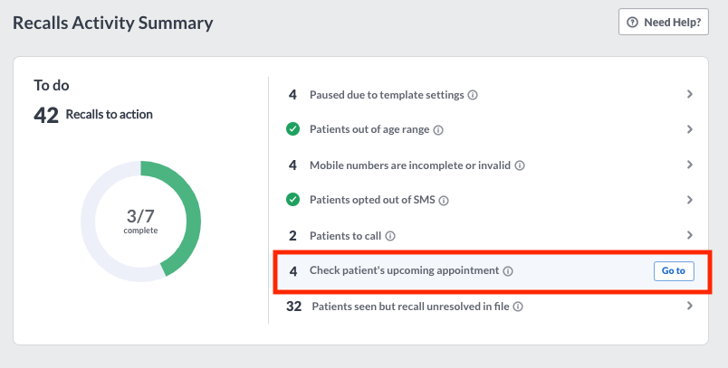Click green checkmark for Patients opted out of SMS

coord(293,200)
